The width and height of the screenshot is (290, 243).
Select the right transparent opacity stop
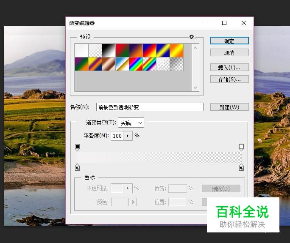tap(241, 147)
